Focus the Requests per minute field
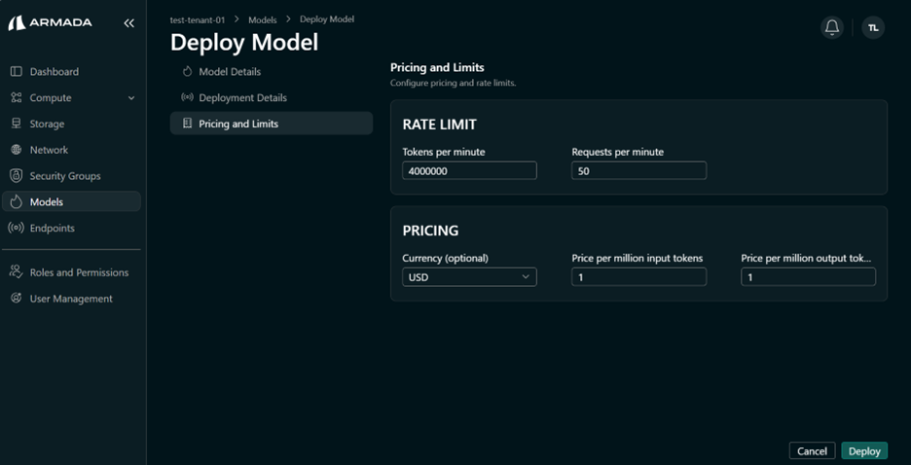911x465 pixels. click(639, 171)
